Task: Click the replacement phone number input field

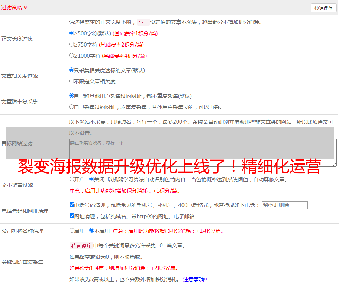Action: [x=284, y=205]
